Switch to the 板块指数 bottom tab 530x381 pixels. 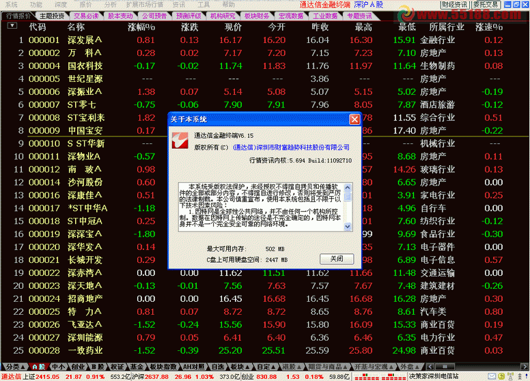163,367
